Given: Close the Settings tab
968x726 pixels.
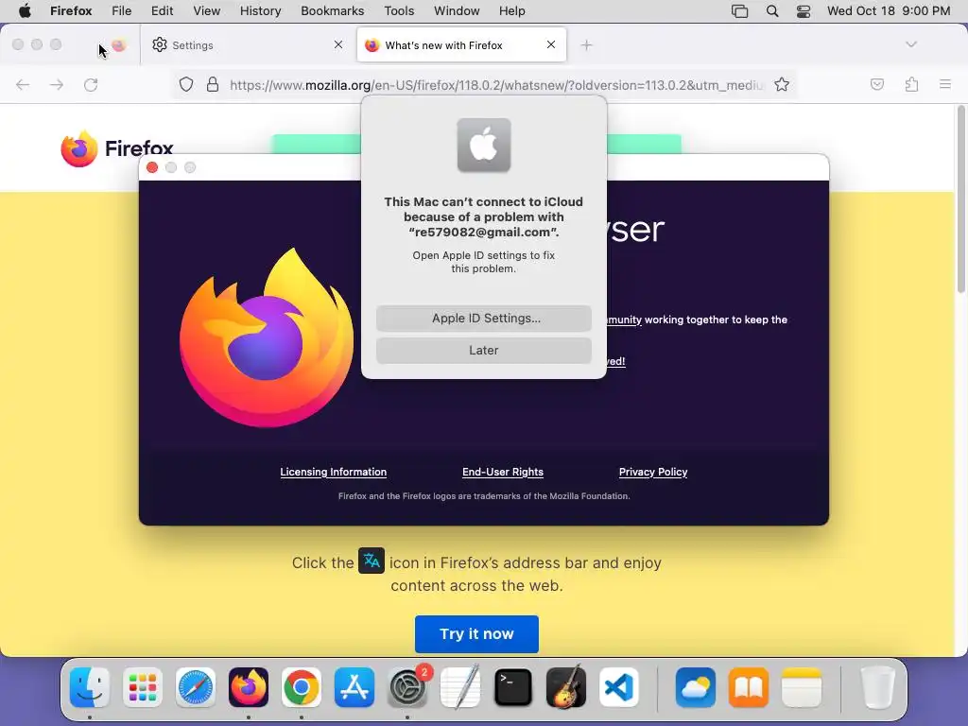Looking at the screenshot, I should [x=338, y=44].
